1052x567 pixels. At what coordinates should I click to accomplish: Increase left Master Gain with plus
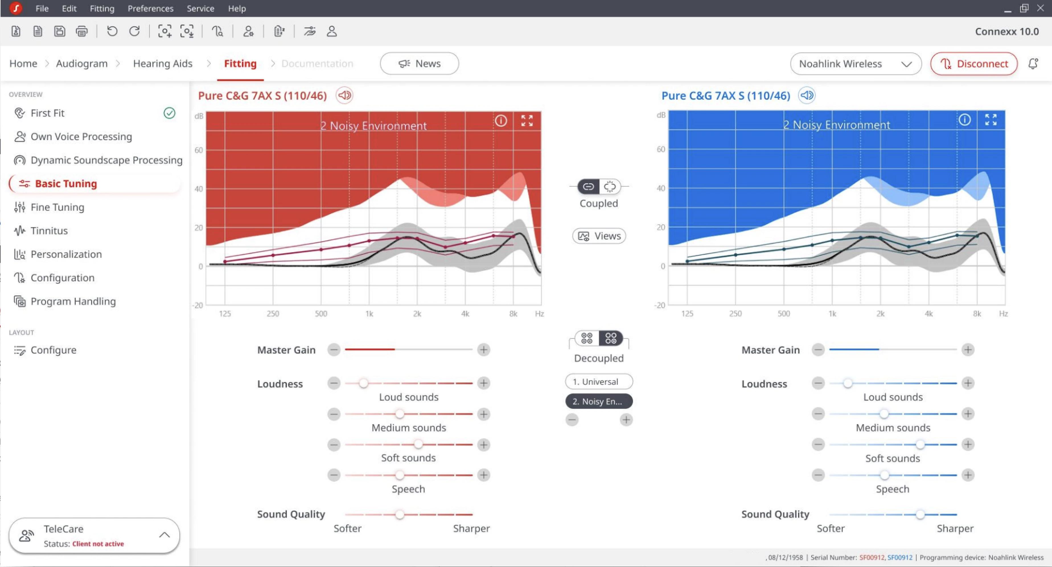[484, 350]
